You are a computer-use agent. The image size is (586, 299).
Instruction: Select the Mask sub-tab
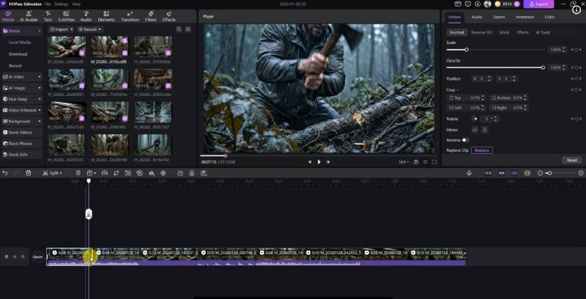tap(504, 32)
